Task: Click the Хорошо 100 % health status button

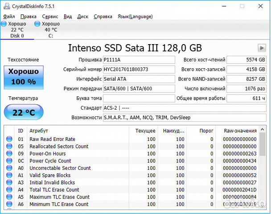Action: coord(23,77)
